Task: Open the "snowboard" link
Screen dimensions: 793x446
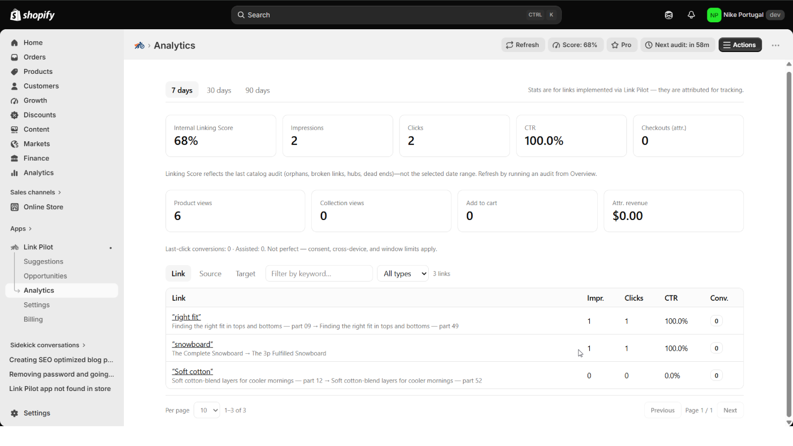Action: point(192,344)
